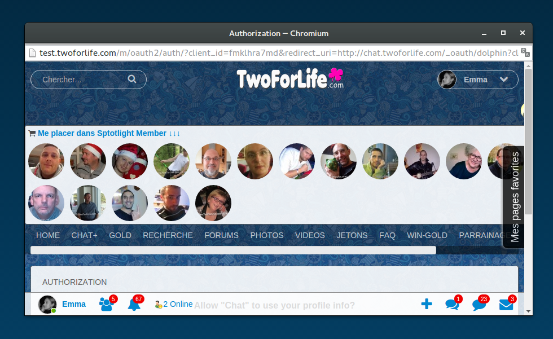Click the blue plus icon

(427, 304)
